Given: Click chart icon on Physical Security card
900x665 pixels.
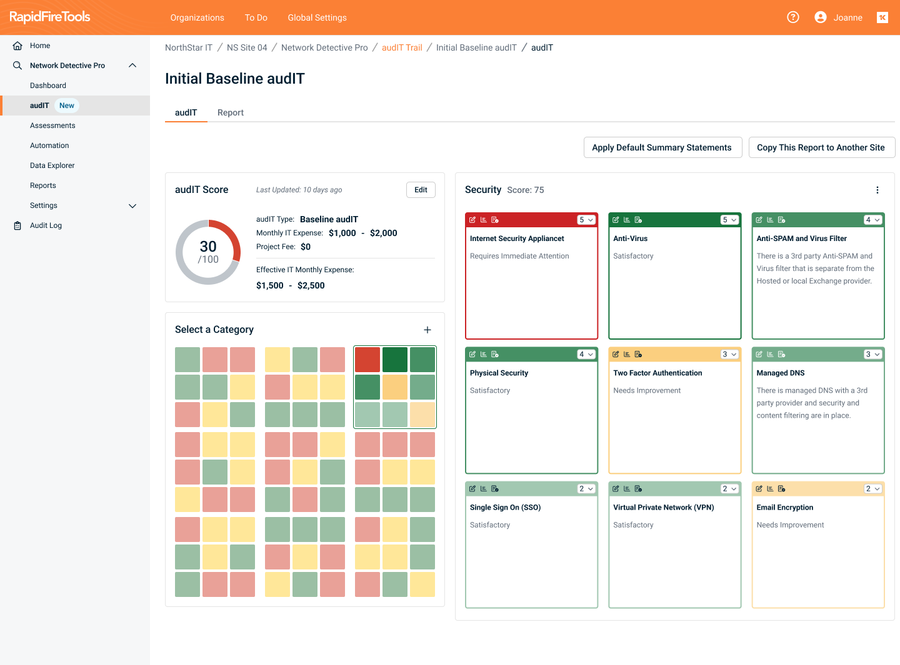Looking at the screenshot, I should point(484,354).
